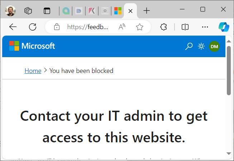Add this page to favorites

click(x=139, y=27)
